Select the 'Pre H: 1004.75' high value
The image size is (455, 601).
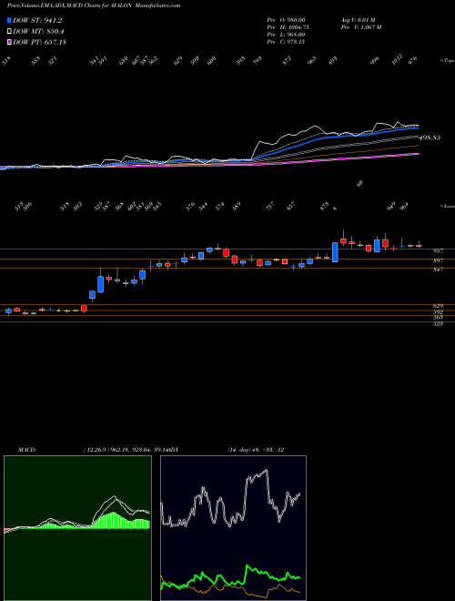288,27
